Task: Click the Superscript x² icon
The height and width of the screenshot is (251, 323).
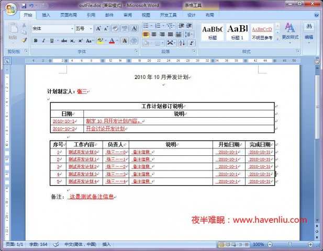Action: pos(80,41)
